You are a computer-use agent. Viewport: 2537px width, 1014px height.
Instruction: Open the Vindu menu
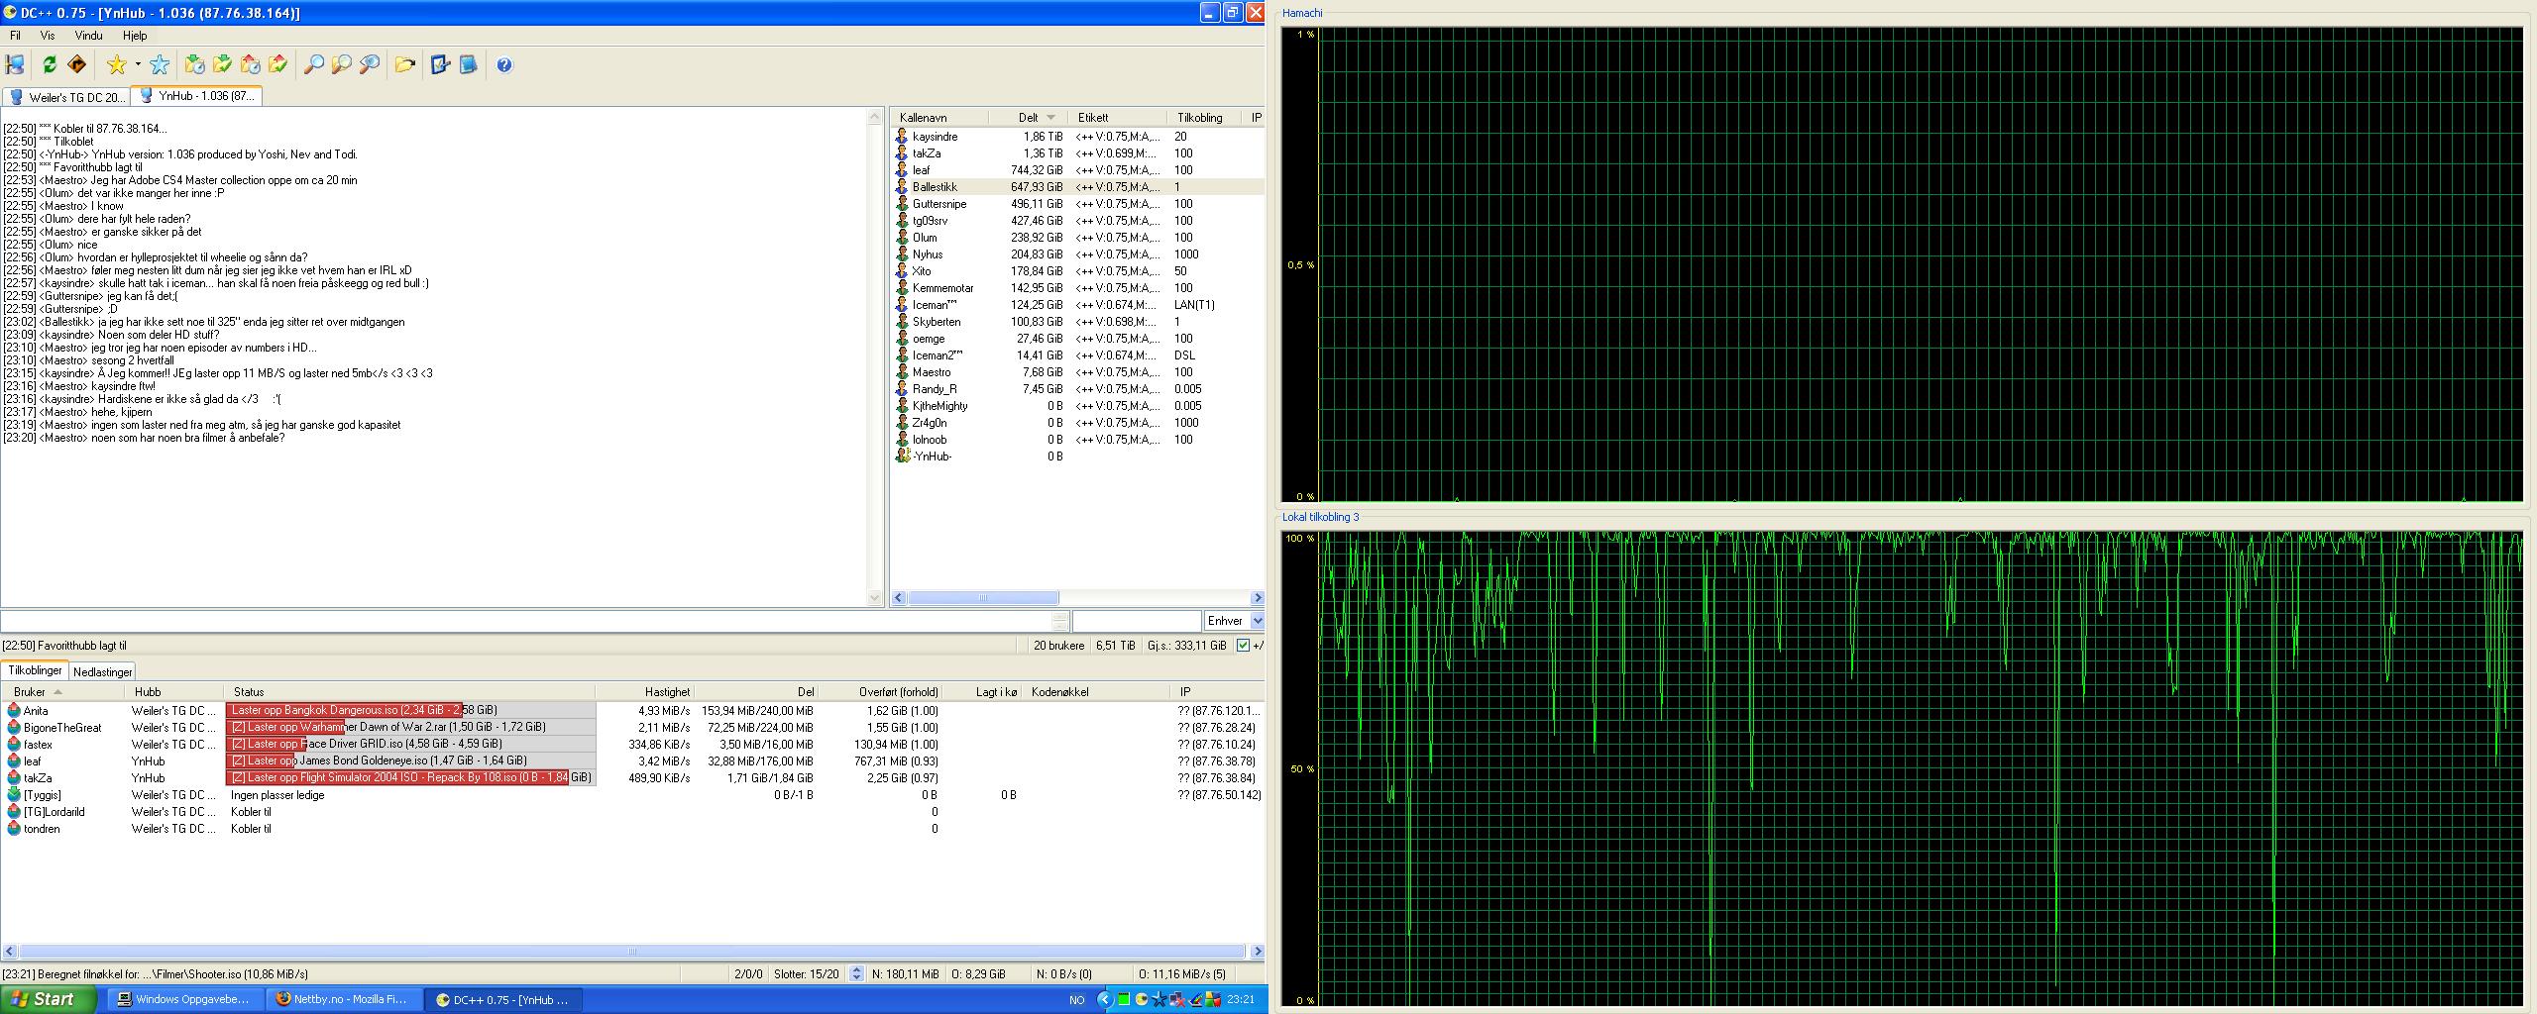(x=88, y=36)
